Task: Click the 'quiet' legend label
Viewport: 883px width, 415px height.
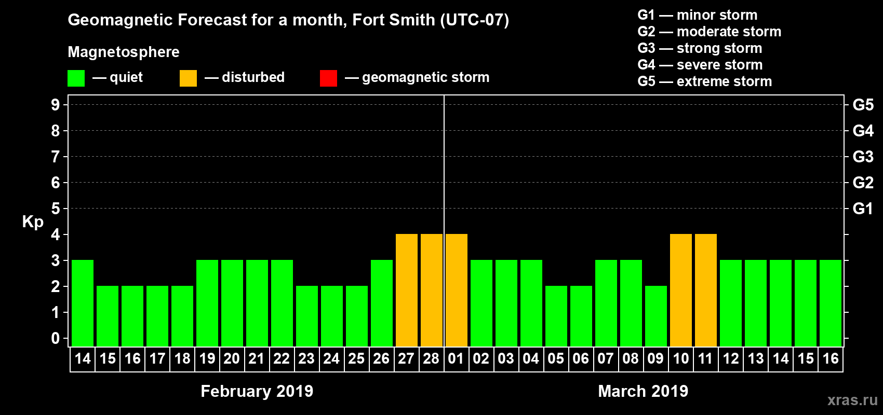Action: tap(126, 77)
